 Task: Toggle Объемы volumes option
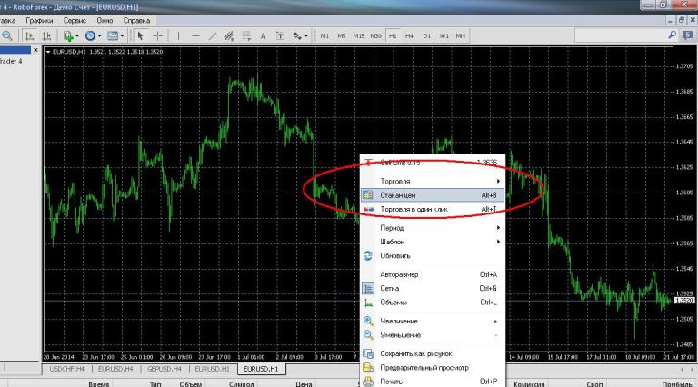pyautogui.click(x=433, y=303)
